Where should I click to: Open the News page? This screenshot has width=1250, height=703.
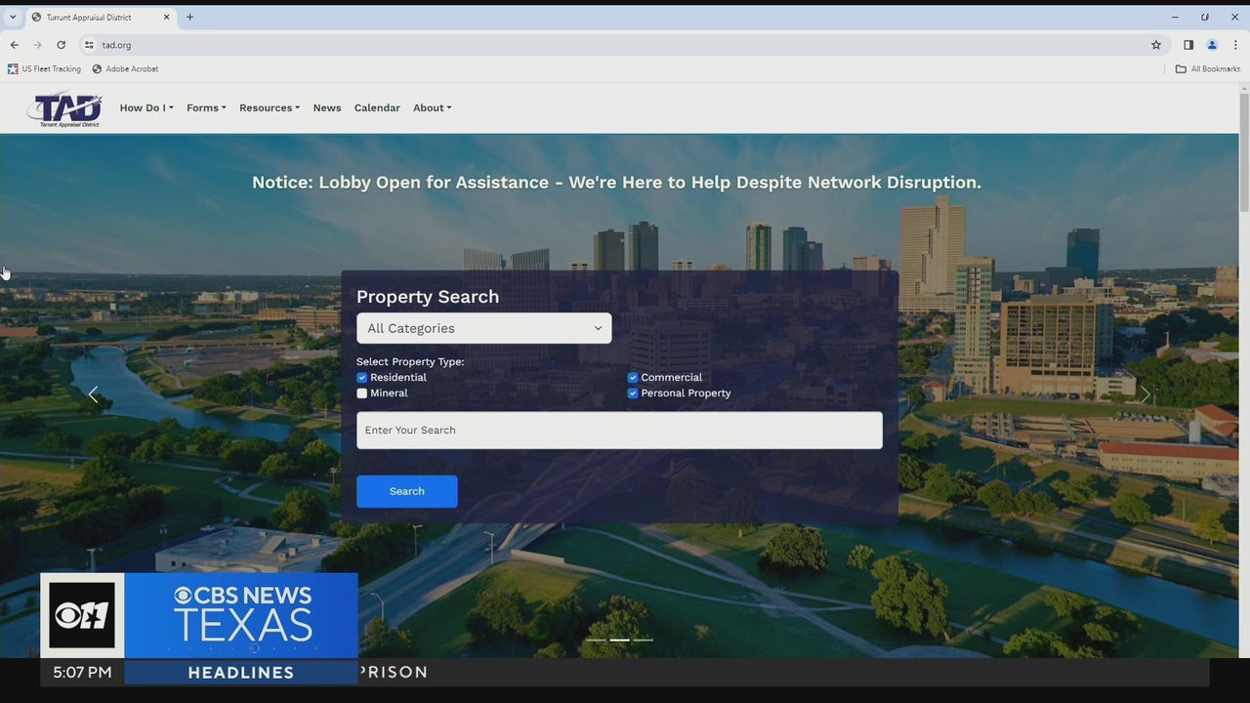point(327,108)
